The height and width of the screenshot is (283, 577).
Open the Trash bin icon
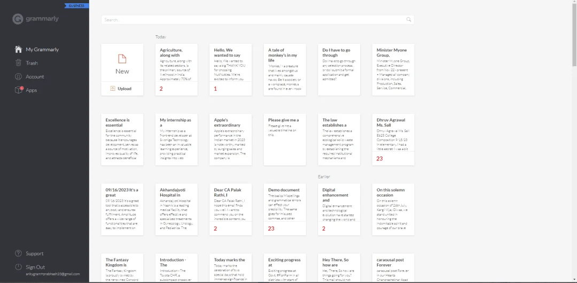tap(18, 63)
